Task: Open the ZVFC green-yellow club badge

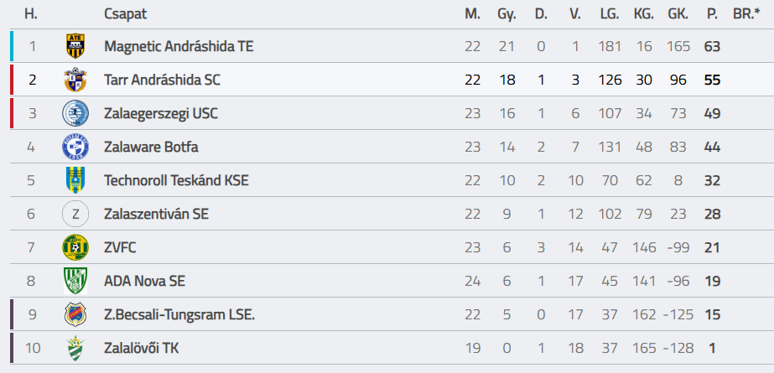Action: 75,247
